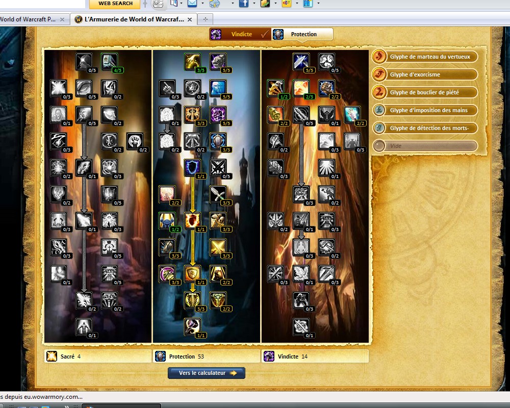Select the 5/5 talent in the Vindicte tree

coord(301,62)
